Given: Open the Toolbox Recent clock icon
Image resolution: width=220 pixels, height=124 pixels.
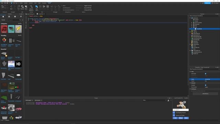Looking at the screenshot, I should (15, 17).
